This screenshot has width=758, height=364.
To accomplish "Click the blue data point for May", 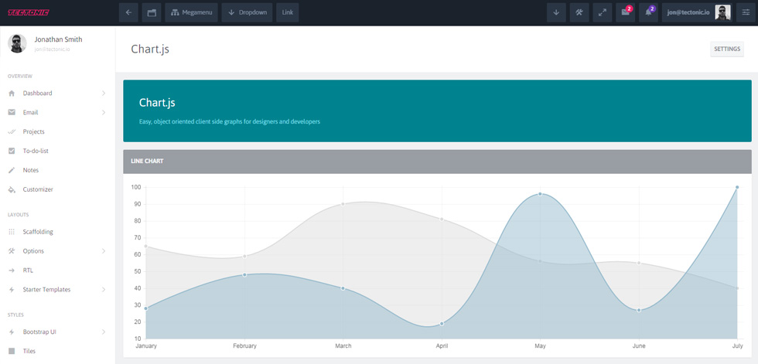I will [540, 194].
